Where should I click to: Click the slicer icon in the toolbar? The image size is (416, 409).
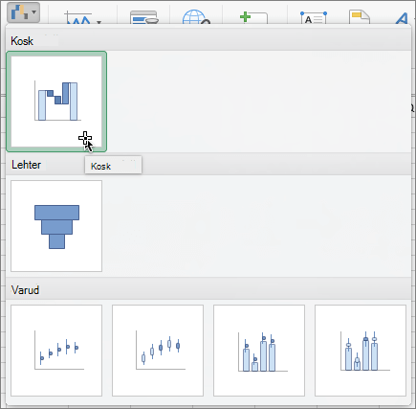[144, 17]
